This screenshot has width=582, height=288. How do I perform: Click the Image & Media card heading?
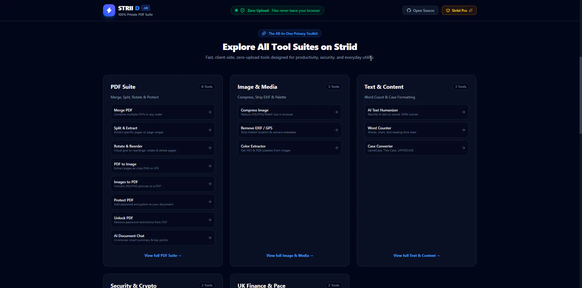tap(257, 87)
